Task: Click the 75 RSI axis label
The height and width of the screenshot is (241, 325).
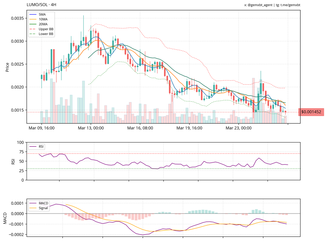Action: (22, 152)
